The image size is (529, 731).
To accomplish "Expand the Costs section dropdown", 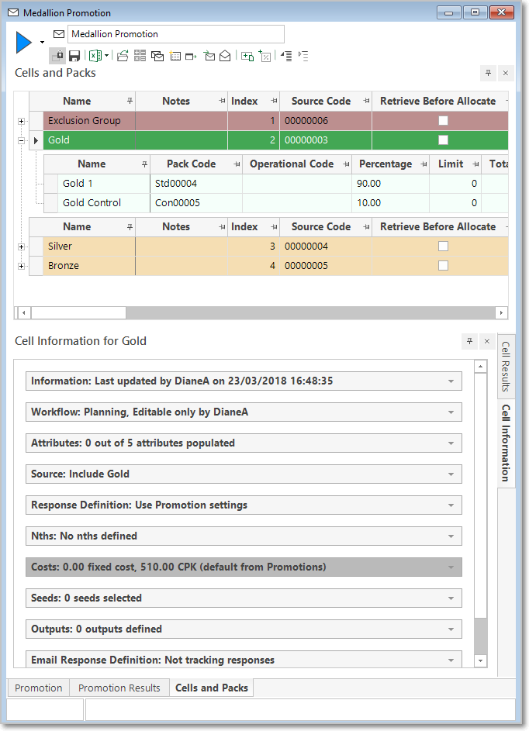I will pos(451,567).
